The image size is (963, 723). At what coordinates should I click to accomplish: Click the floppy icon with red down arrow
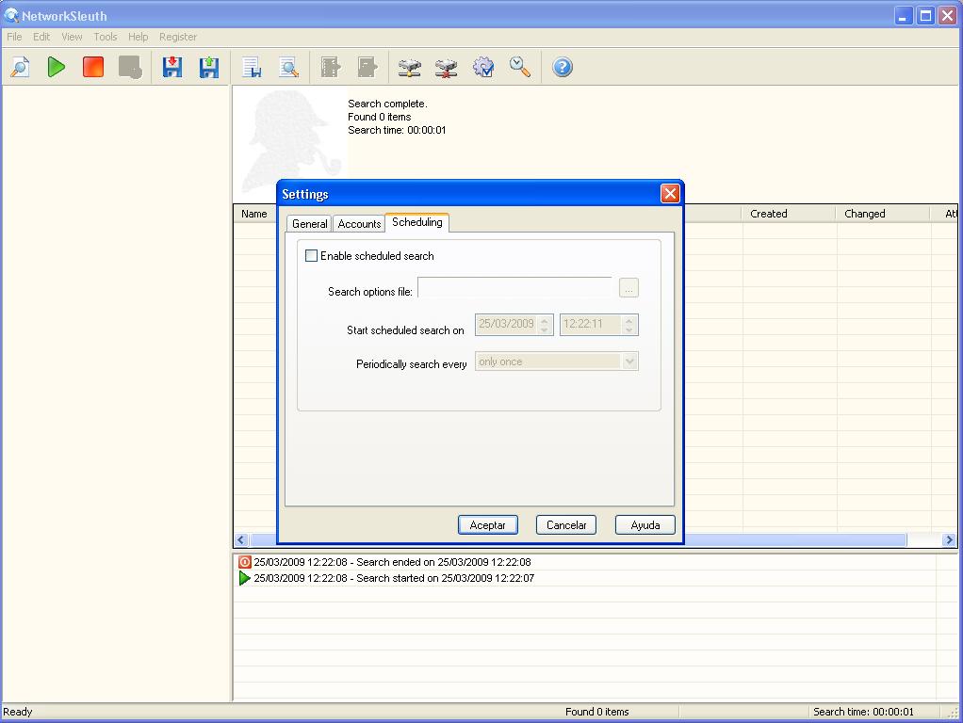point(172,67)
